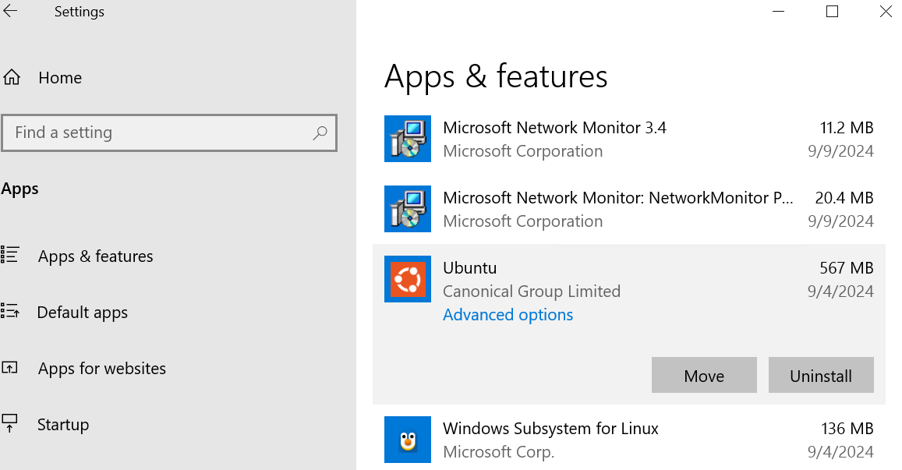Click the Apps sidebar section heading
This screenshot has width=902, height=470.
(x=19, y=189)
